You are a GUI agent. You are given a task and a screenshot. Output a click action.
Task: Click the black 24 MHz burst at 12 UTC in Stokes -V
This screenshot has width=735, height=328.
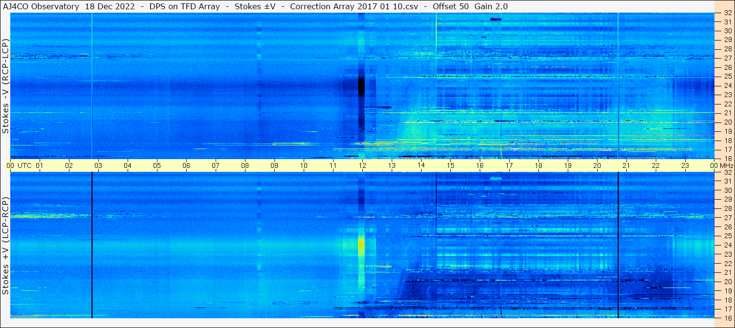(x=361, y=87)
